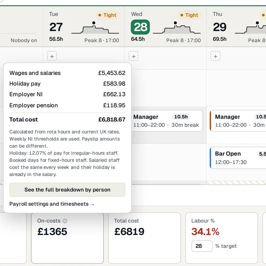Image resolution: width=266 pixels, height=266 pixels.
Task: Click the Total cost £6819 card
Action: [x=145, y=238]
